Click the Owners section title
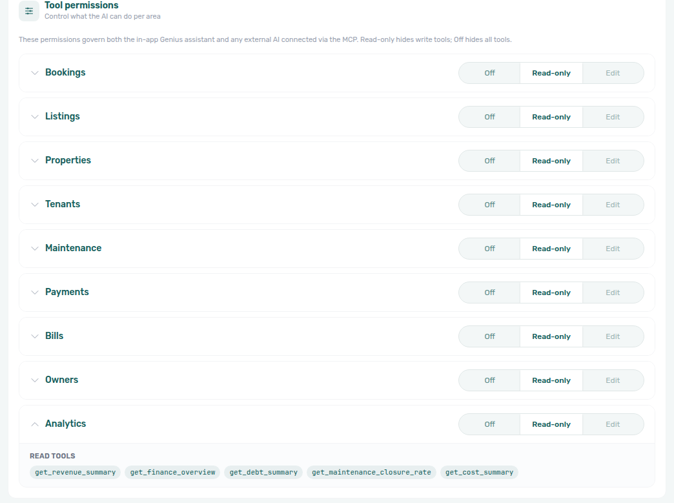 pos(61,379)
